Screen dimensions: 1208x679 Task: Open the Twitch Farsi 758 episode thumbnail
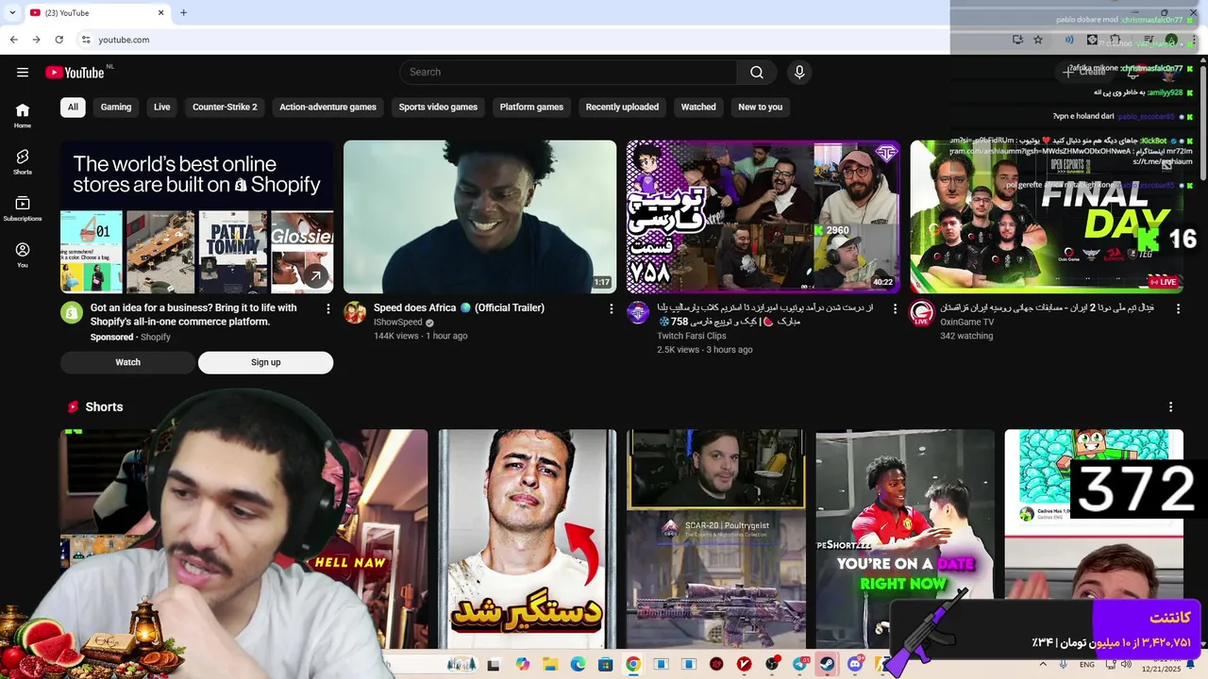[x=763, y=217]
